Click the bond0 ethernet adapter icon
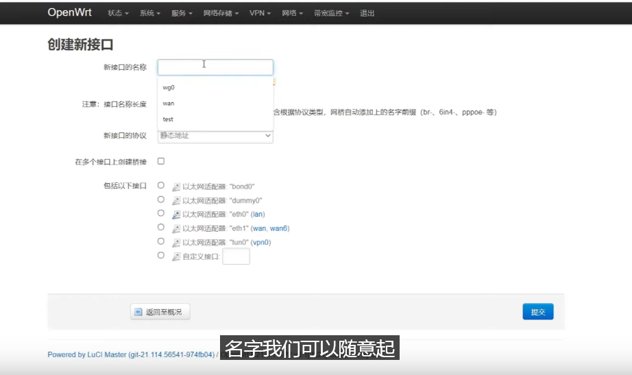 pos(176,186)
